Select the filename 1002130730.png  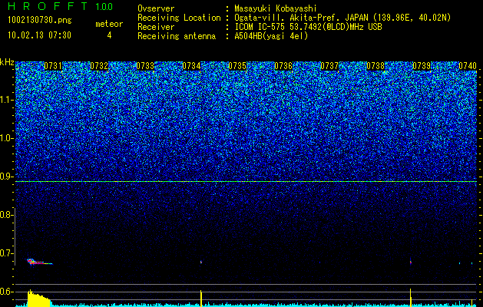(x=40, y=20)
